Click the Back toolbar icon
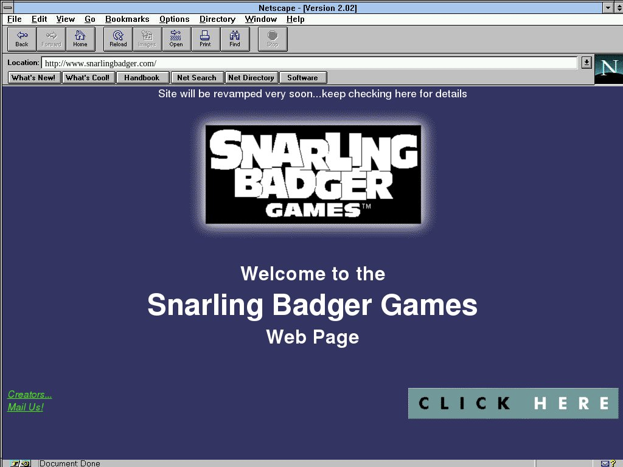Screen dimensions: 623x467 pos(22,39)
